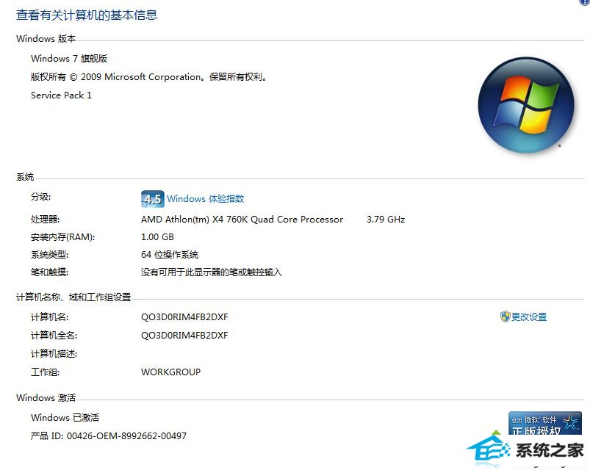590x470 pixels.
Task: Click the WORKGROUP workgroup value
Action: (171, 372)
